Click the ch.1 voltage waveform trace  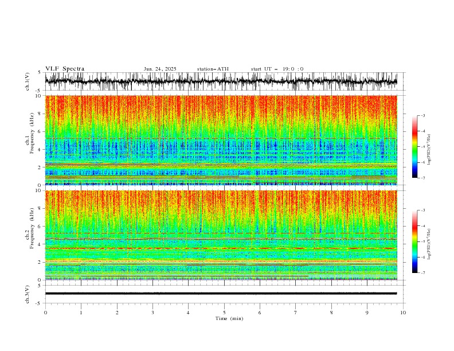(x=221, y=81)
